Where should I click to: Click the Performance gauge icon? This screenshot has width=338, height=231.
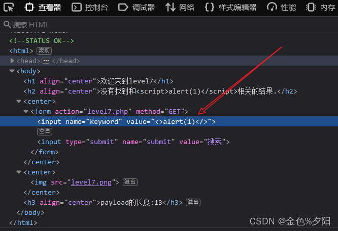point(272,7)
